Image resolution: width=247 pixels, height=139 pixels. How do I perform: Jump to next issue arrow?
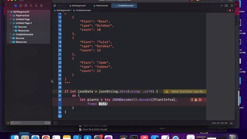232,10
